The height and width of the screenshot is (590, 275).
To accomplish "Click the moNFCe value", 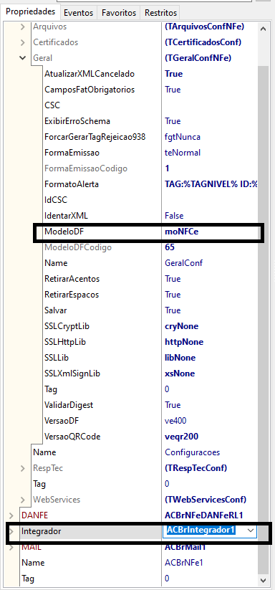I will tap(181, 232).
